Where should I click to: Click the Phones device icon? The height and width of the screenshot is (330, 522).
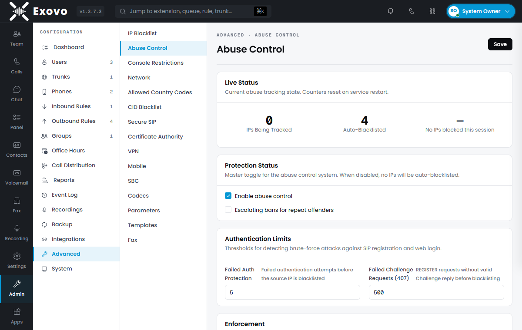tap(44, 92)
